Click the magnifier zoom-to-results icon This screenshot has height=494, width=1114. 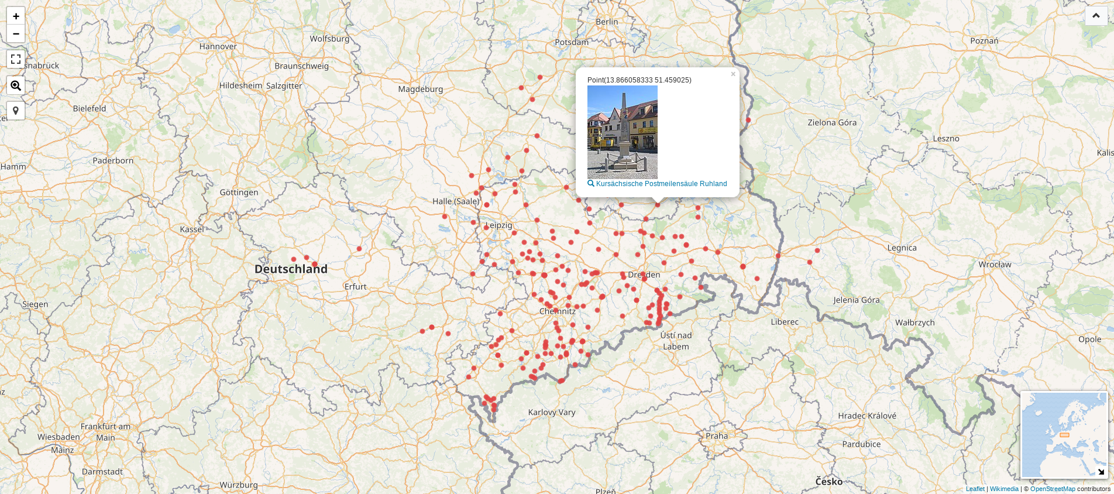click(16, 85)
